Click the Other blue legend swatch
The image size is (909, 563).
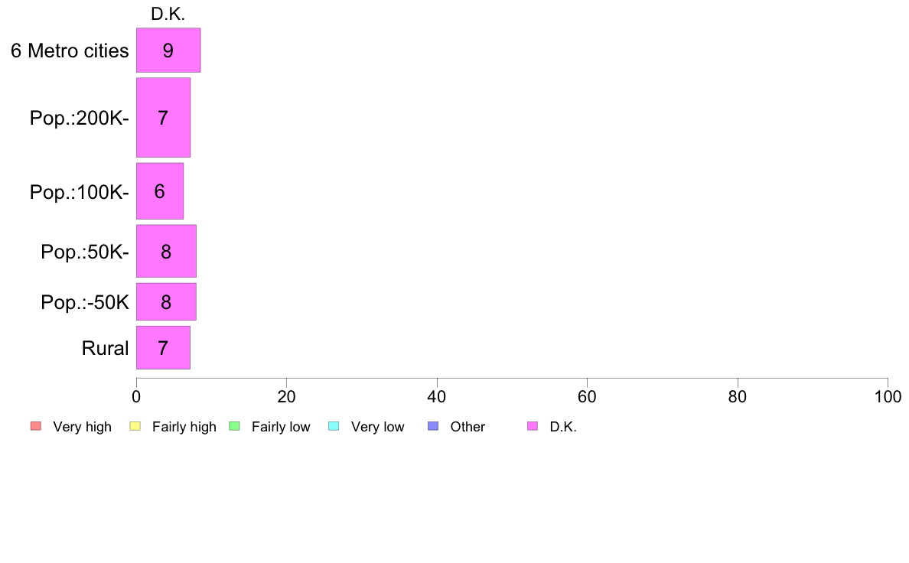433,426
